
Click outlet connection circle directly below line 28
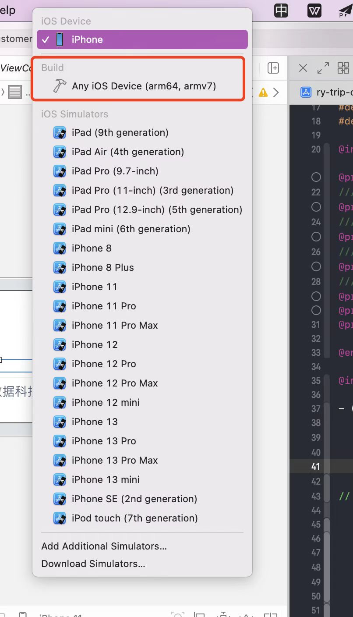(x=316, y=296)
